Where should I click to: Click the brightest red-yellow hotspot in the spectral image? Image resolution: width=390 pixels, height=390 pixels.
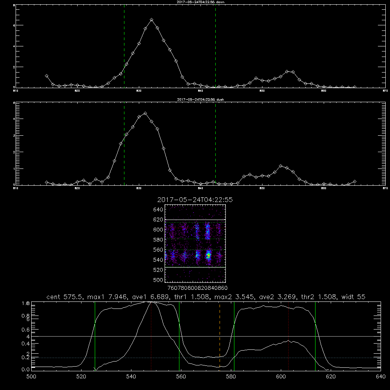coord(209,255)
